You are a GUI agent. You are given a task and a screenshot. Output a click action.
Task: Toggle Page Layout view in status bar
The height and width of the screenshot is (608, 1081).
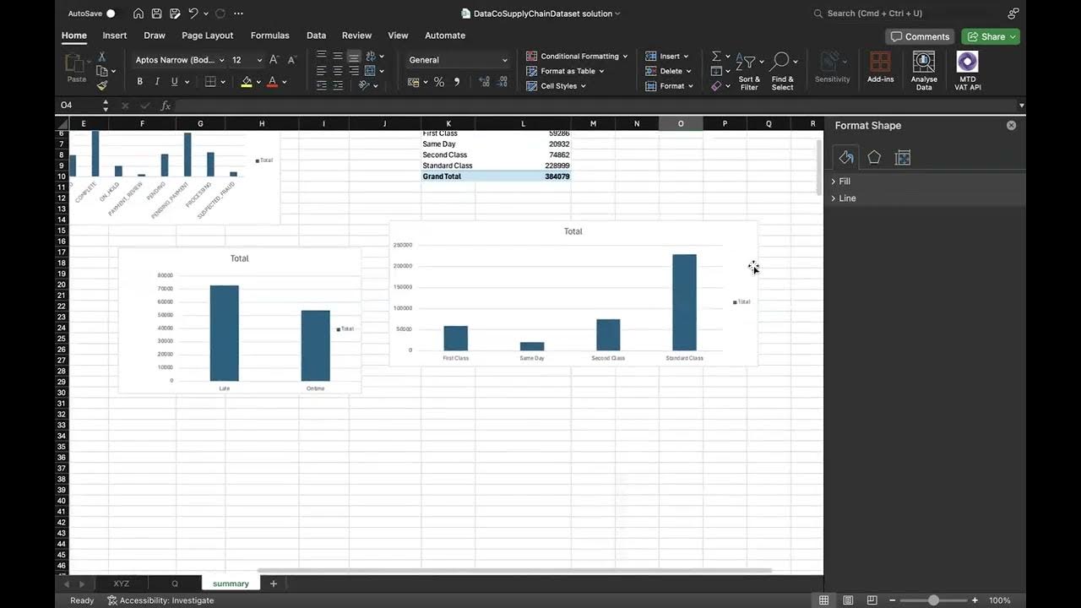point(848,600)
